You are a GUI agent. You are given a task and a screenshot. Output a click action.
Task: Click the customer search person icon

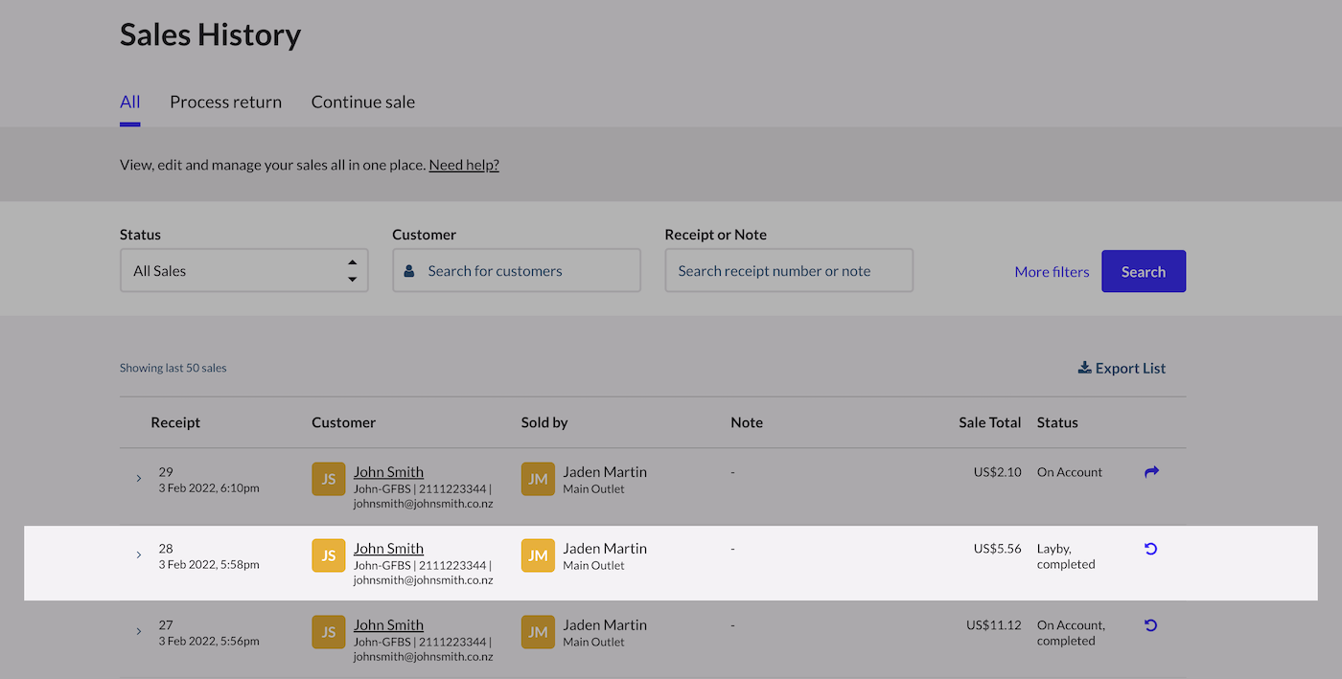409,270
